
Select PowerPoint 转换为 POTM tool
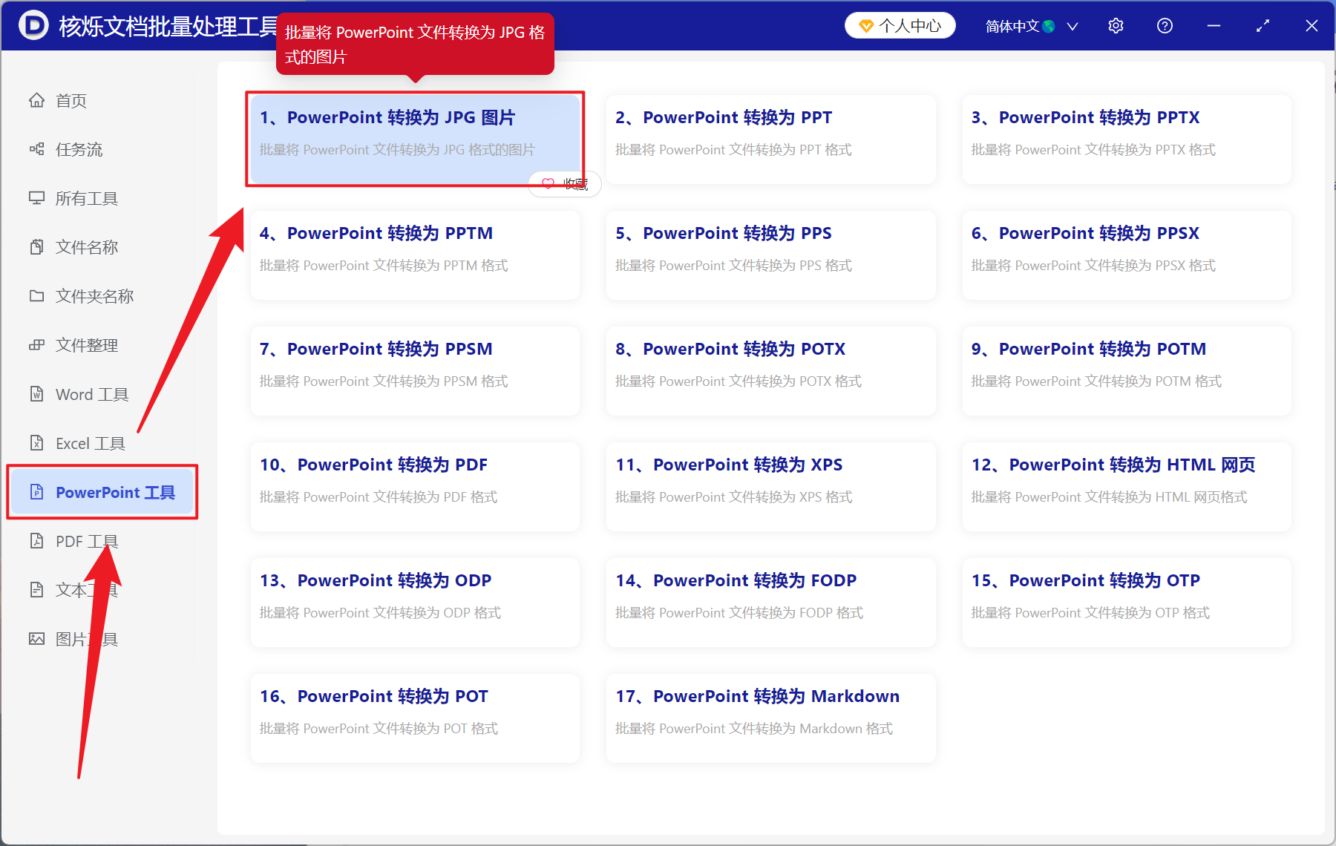pyautogui.click(x=1127, y=370)
